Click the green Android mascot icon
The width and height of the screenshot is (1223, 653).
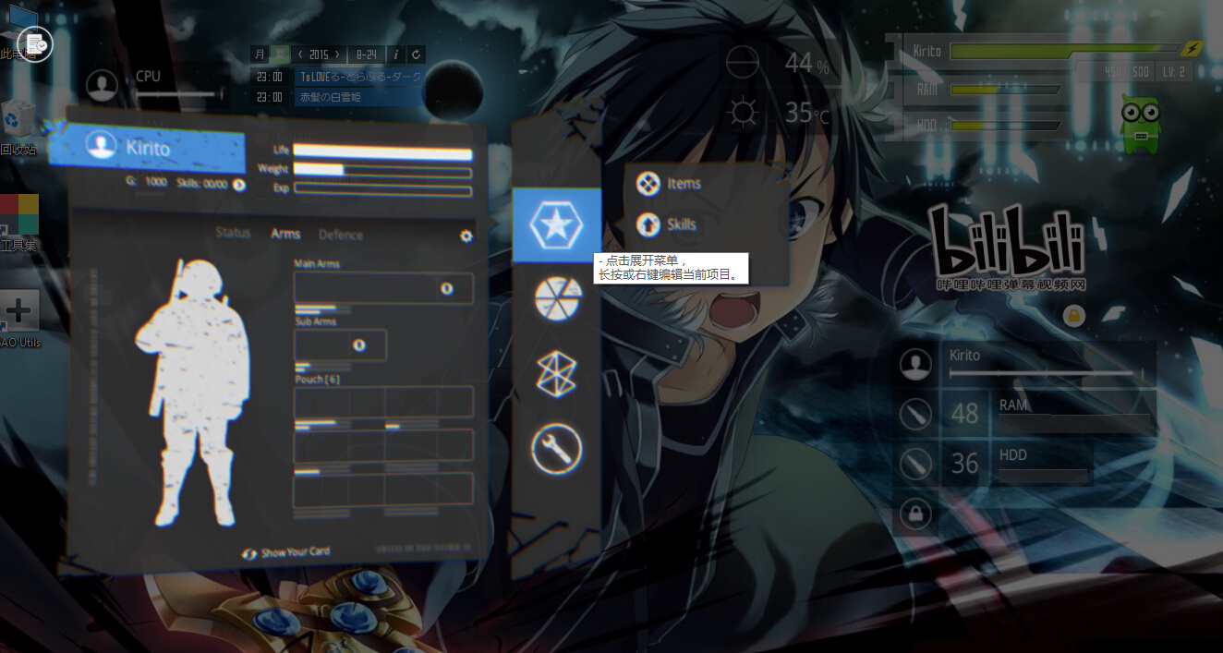[x=1141, y=123]
